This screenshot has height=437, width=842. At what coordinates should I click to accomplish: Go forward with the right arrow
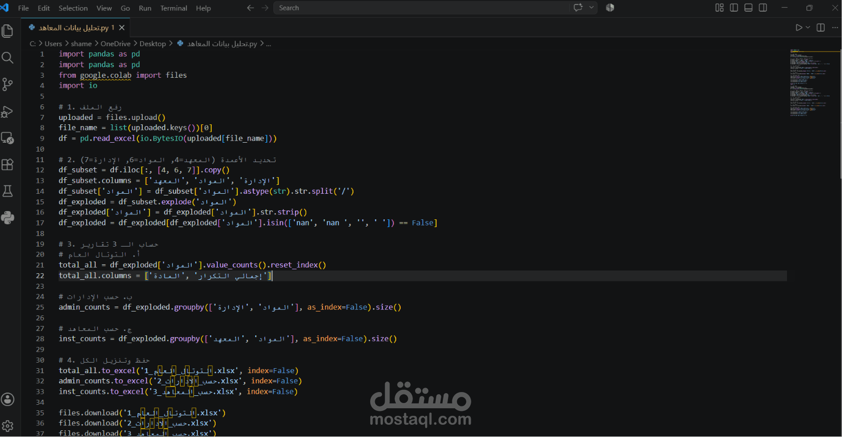pyautogui.click(x=265, y=8)
